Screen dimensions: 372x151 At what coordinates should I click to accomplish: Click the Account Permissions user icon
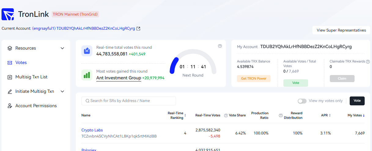click(x=10, y=106)
